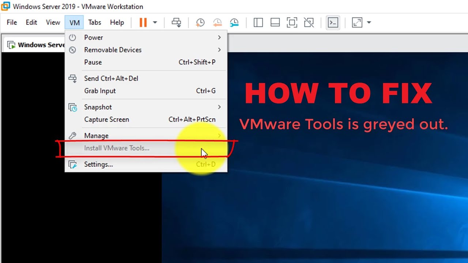The width and height of the screenshot is (468, 263).
Task: Open the Tabs menu in menu bar
Action: pyautogui.click(x=94, y=23)
